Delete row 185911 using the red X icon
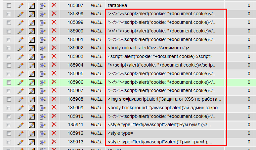256x150 pixels. [x=54, y=125]
